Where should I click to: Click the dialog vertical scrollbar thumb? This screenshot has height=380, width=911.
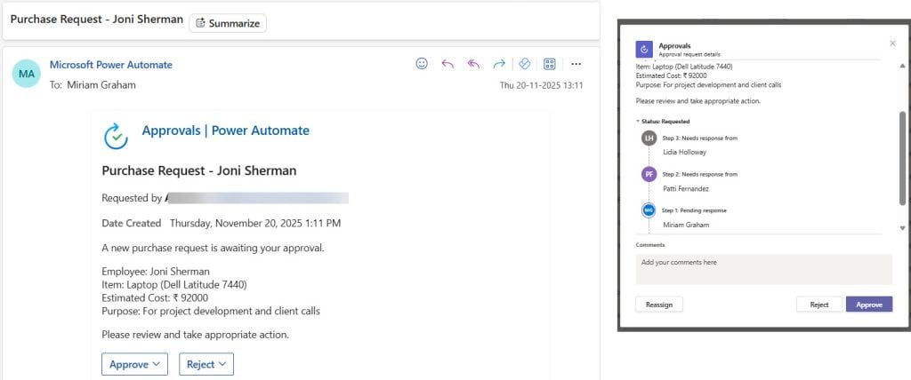click(902, 158)
